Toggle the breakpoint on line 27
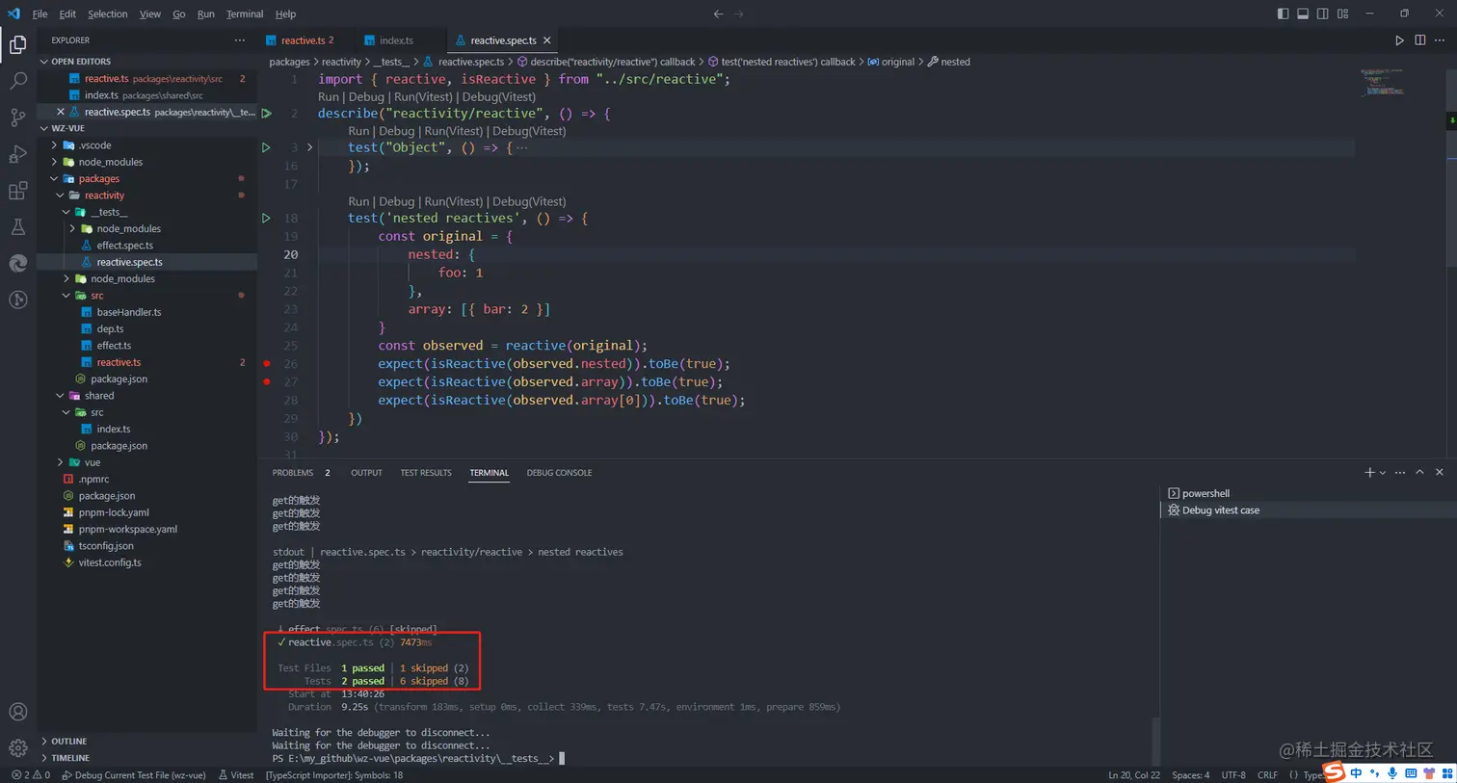This screenshot has height=783, width=1457. (267, 382)
